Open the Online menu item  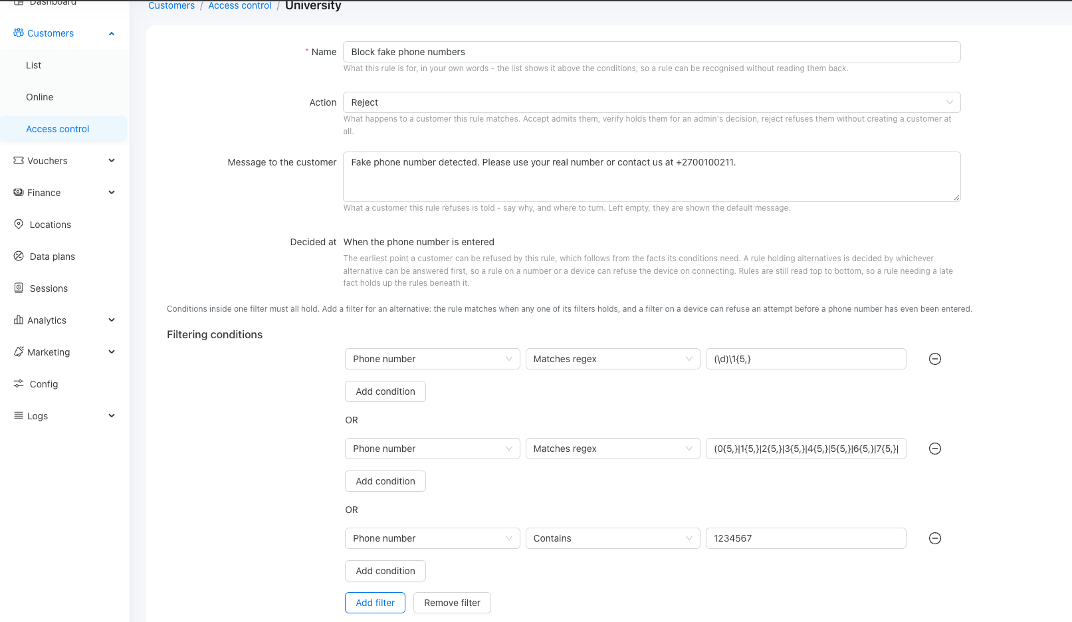tap(64, 97)
